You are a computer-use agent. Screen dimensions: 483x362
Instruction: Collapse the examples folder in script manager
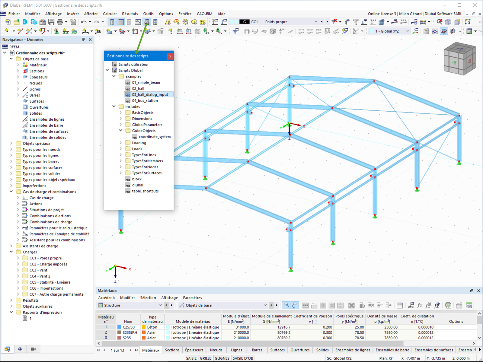114,76
